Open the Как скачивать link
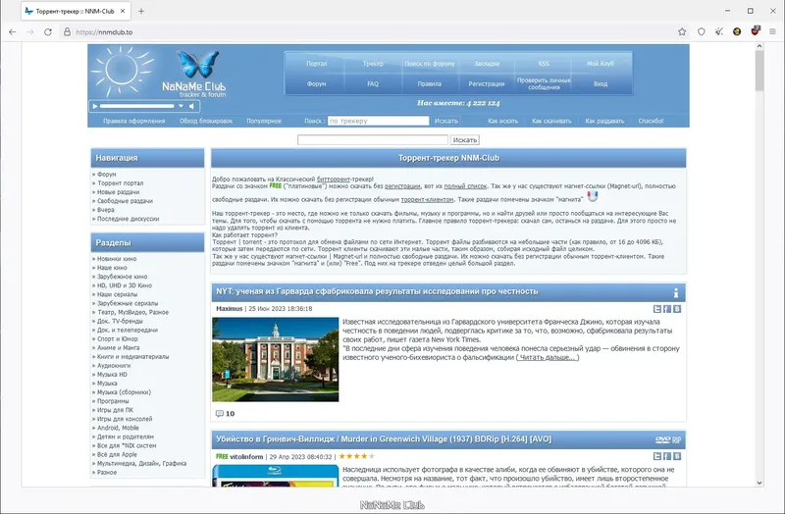 pyautogui.click(x=551, y=121)
